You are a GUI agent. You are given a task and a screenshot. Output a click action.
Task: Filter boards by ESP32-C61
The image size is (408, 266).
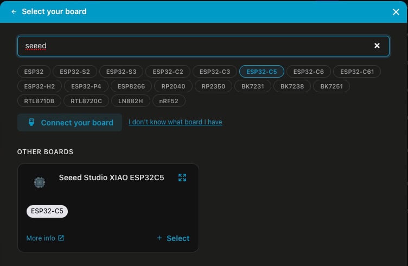point(357,72)
